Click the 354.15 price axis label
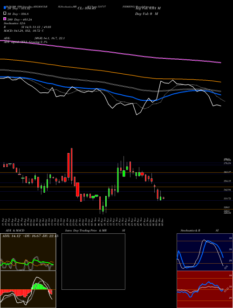 [227, 181]
